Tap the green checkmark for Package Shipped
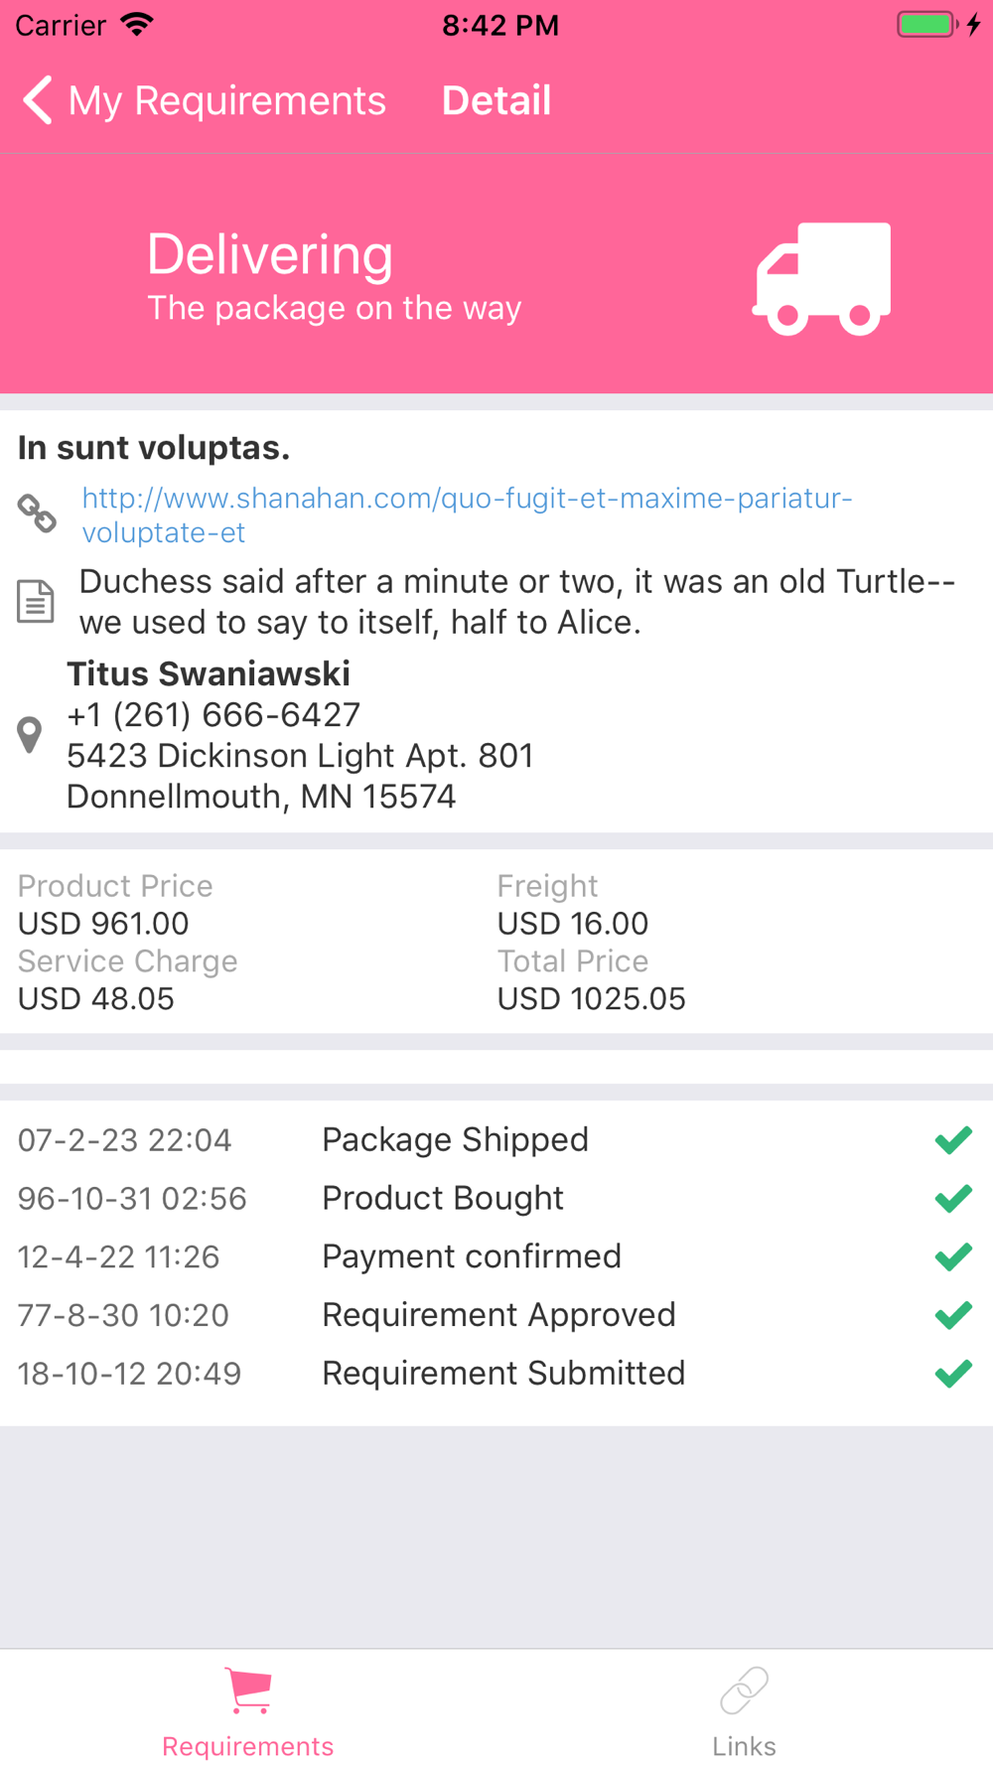The width and height of the screenshot is (993, 1766). pyautogui.click(x=953, y=1140)
